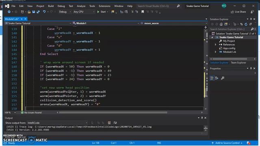Select My Project in Solution Explorer
The image size is (260, 146).
[229, 41]
